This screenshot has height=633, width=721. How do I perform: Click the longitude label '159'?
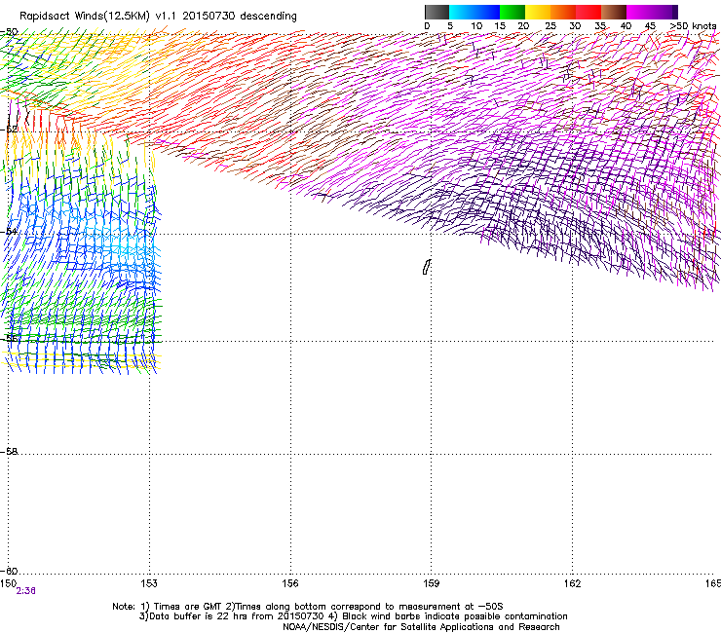pos(431,583)
